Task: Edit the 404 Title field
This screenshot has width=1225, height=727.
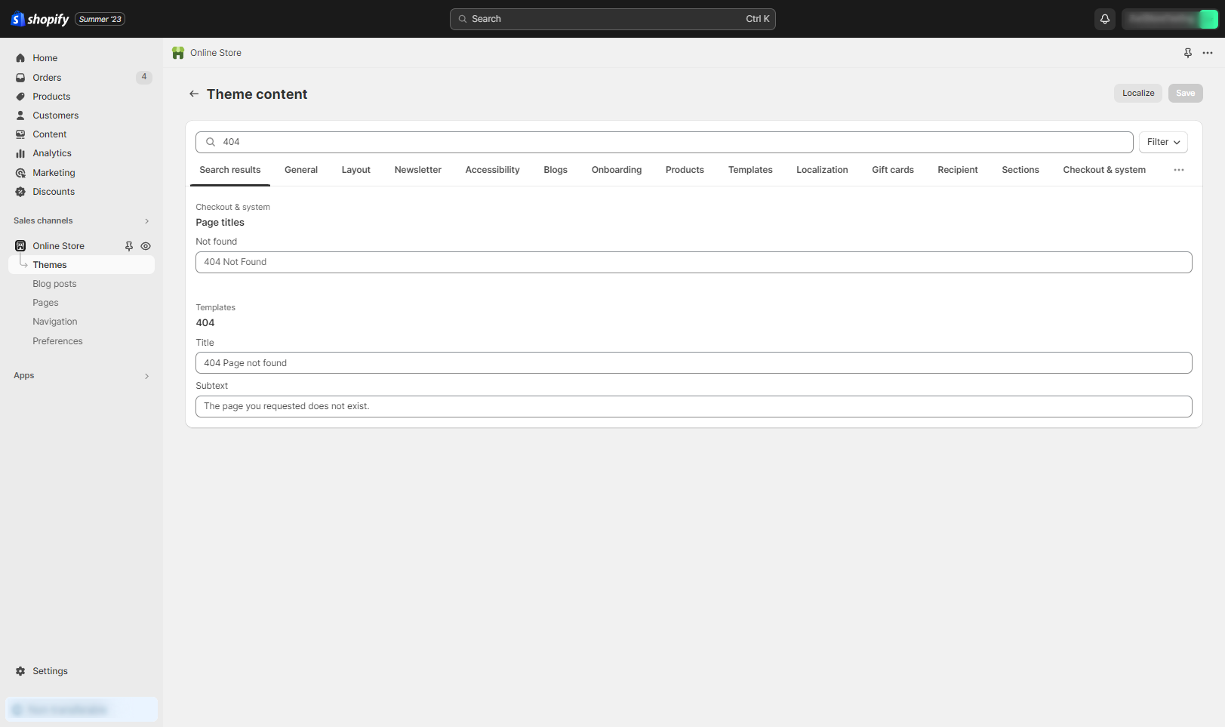Action: tap(694, 363)
